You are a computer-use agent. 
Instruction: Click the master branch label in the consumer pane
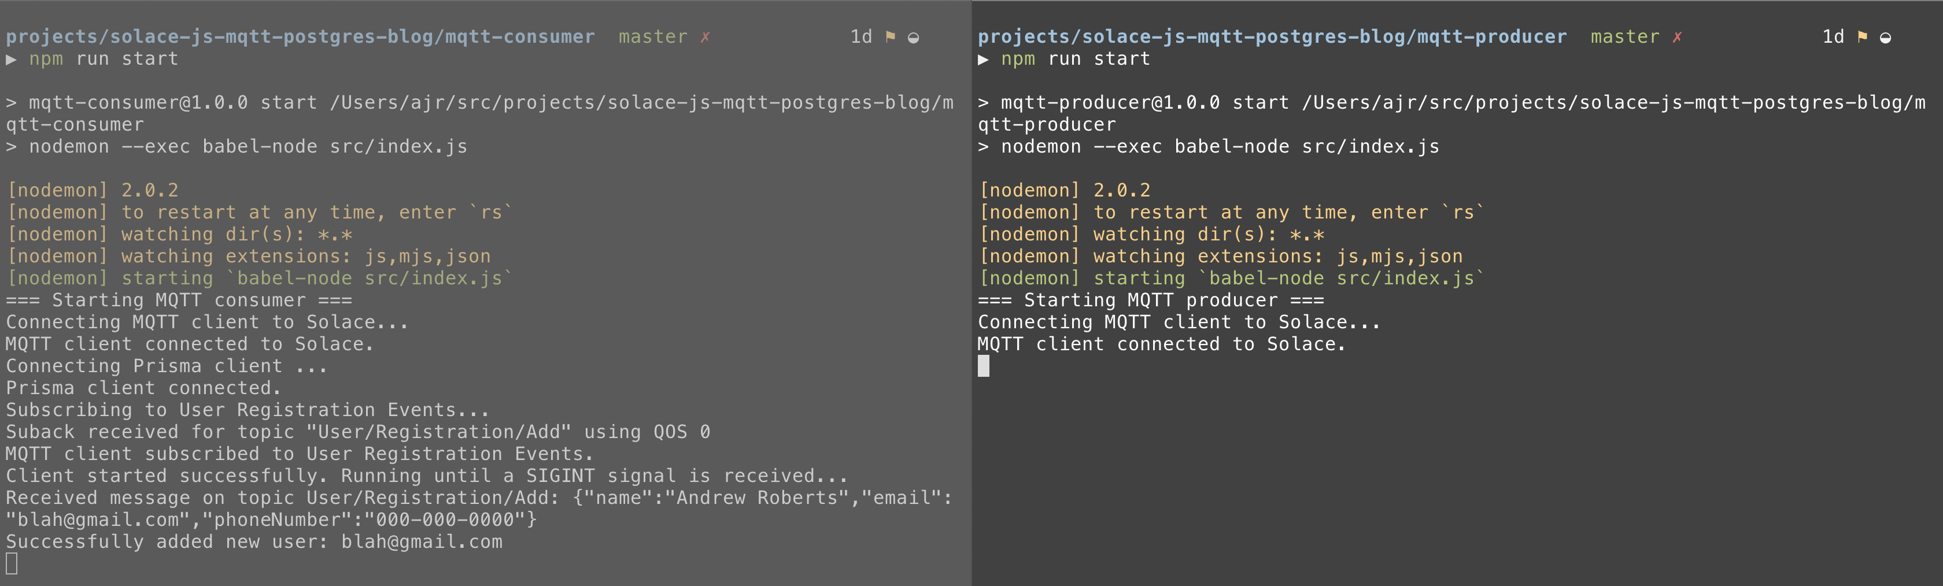652,37
